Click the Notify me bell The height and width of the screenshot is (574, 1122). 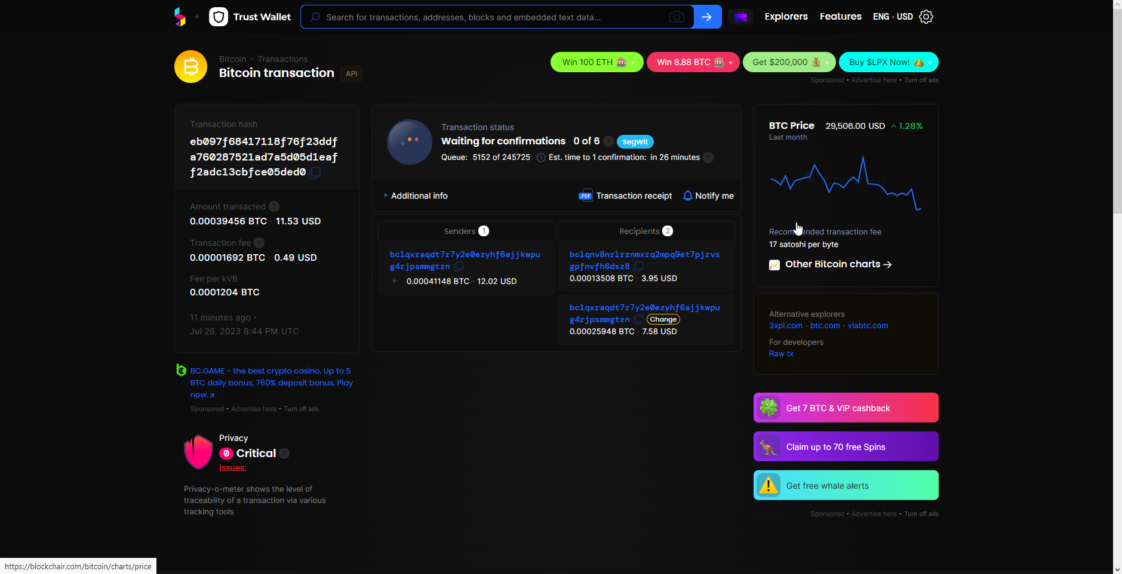point(708,196)
